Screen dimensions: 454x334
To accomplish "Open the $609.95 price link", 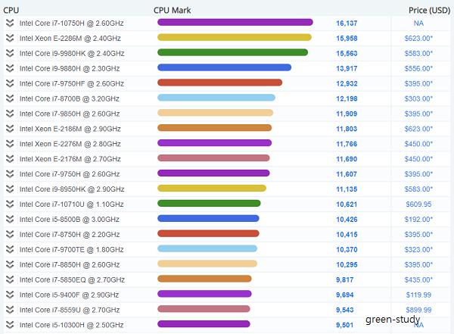I will 418,204.
